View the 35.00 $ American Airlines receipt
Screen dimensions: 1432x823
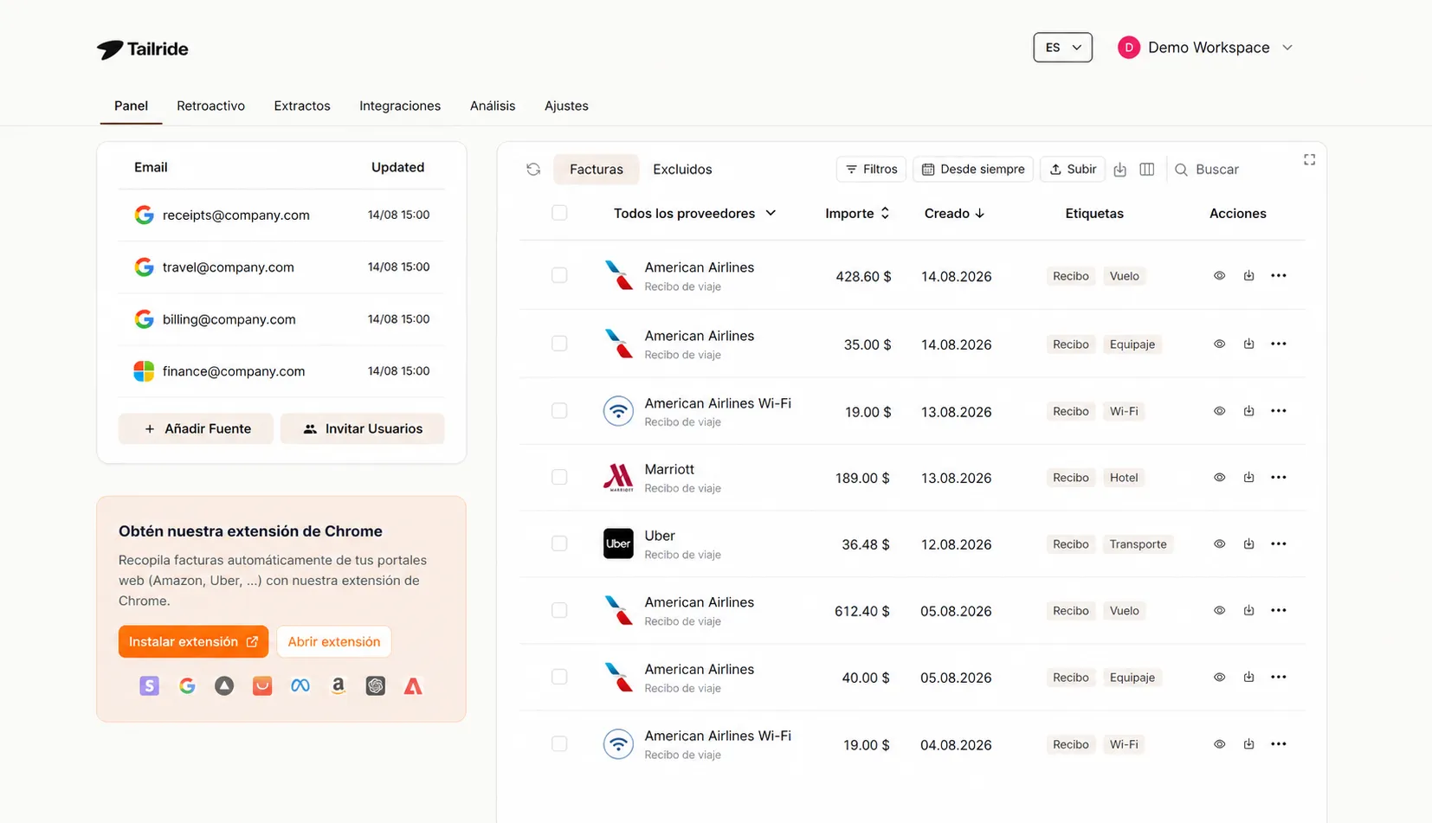1219,344
